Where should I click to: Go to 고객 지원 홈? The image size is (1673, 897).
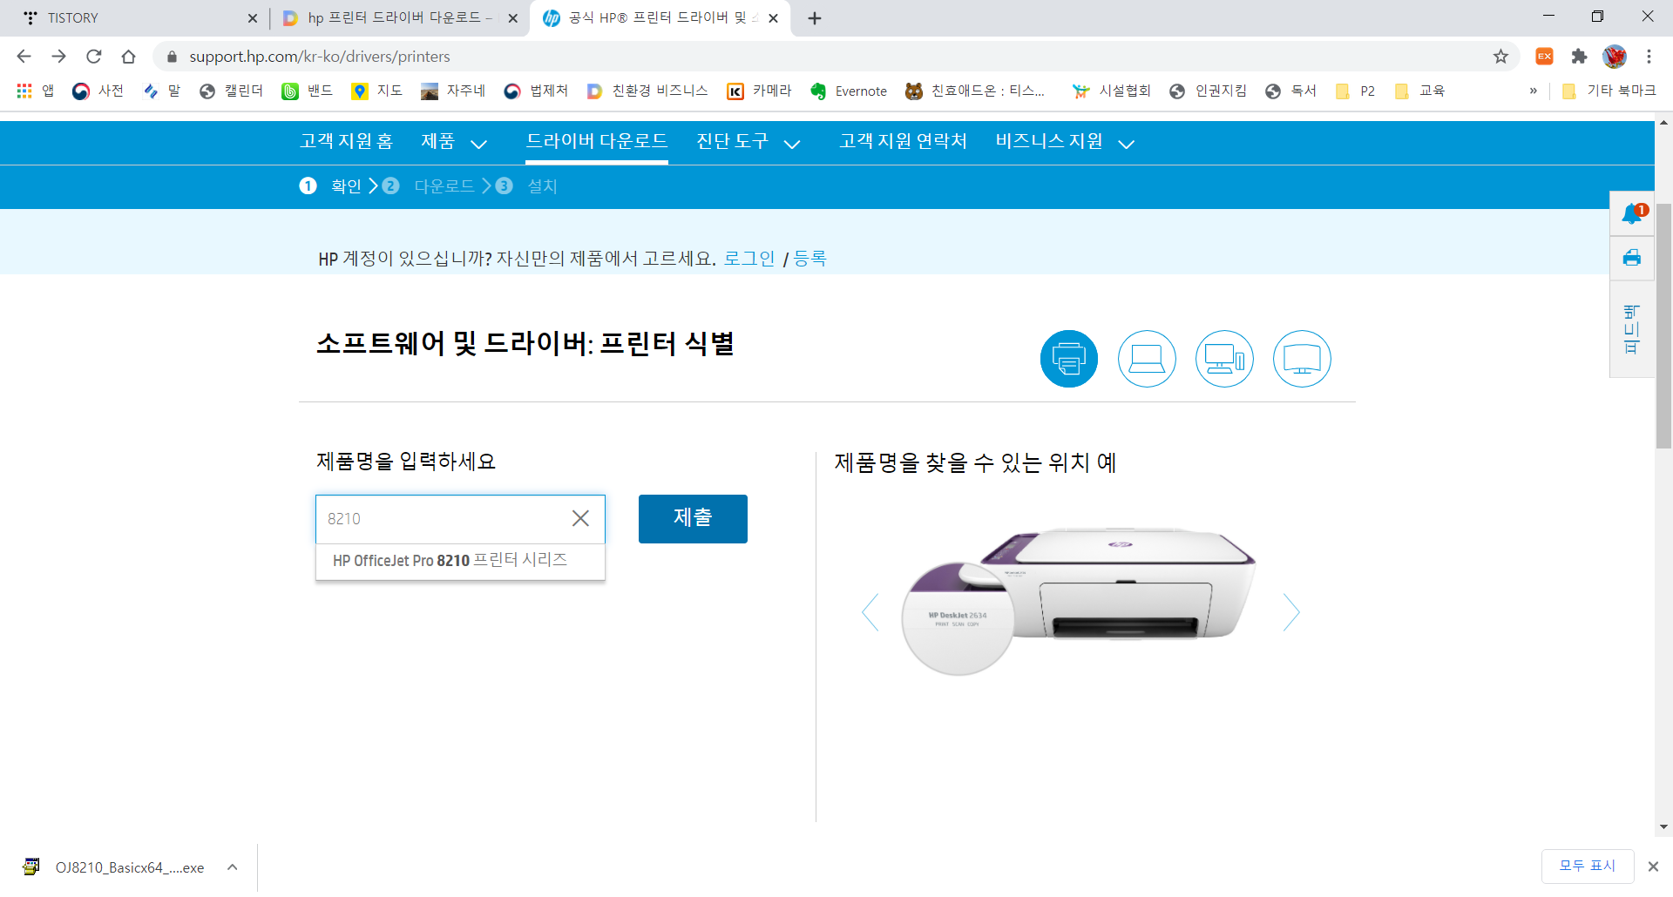347,142
